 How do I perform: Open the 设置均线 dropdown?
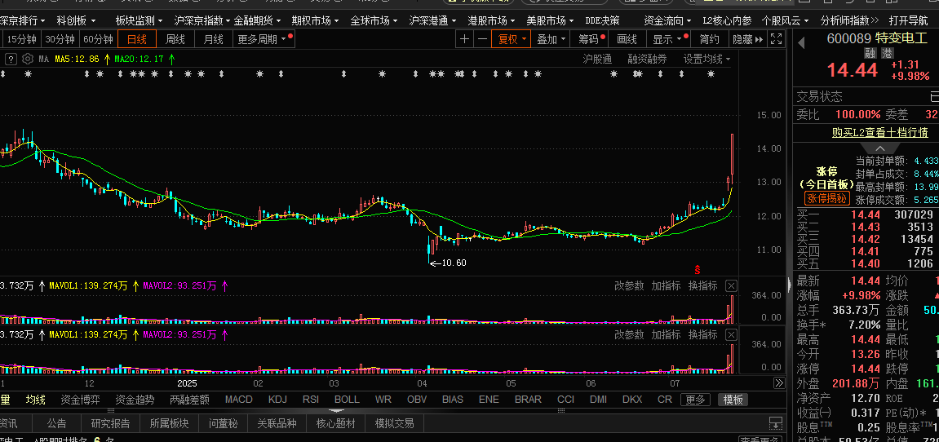[x=707, y=59]
